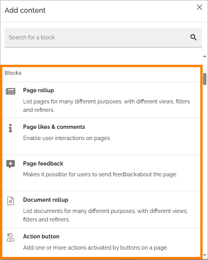This screenshot has width=208, height=260.
Task: Click the Document rollup file icon
Action: pyautogui.click(x=10, y=201)
